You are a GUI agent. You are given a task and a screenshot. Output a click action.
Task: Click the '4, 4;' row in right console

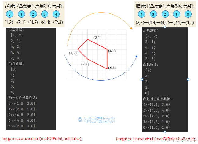[150, 53]
